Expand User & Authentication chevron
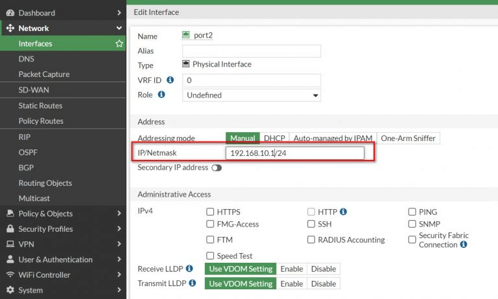This screenshot has height=299, width=498. (119, 259)
